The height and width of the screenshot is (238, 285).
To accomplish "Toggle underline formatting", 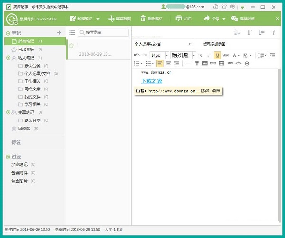I will [217, 55].
